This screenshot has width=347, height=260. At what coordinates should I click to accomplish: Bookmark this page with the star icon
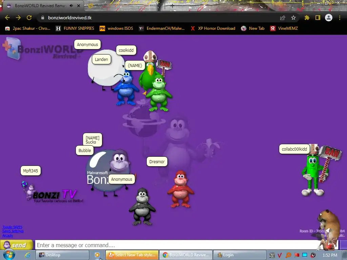tap(293, 18)
